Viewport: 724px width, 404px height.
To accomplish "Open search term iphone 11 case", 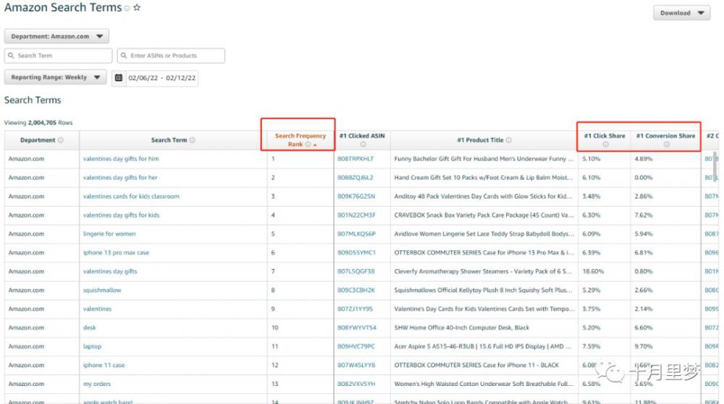I will (x=104, y=365).
